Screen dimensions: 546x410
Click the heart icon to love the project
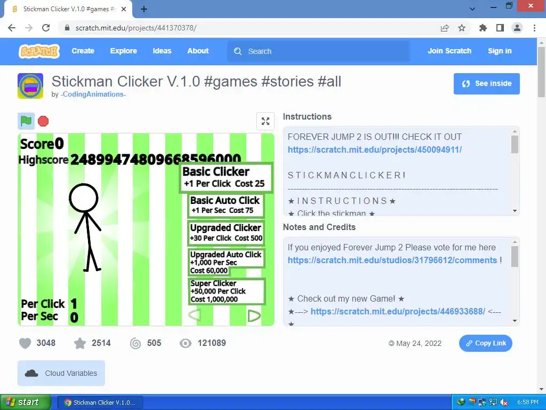25,343
